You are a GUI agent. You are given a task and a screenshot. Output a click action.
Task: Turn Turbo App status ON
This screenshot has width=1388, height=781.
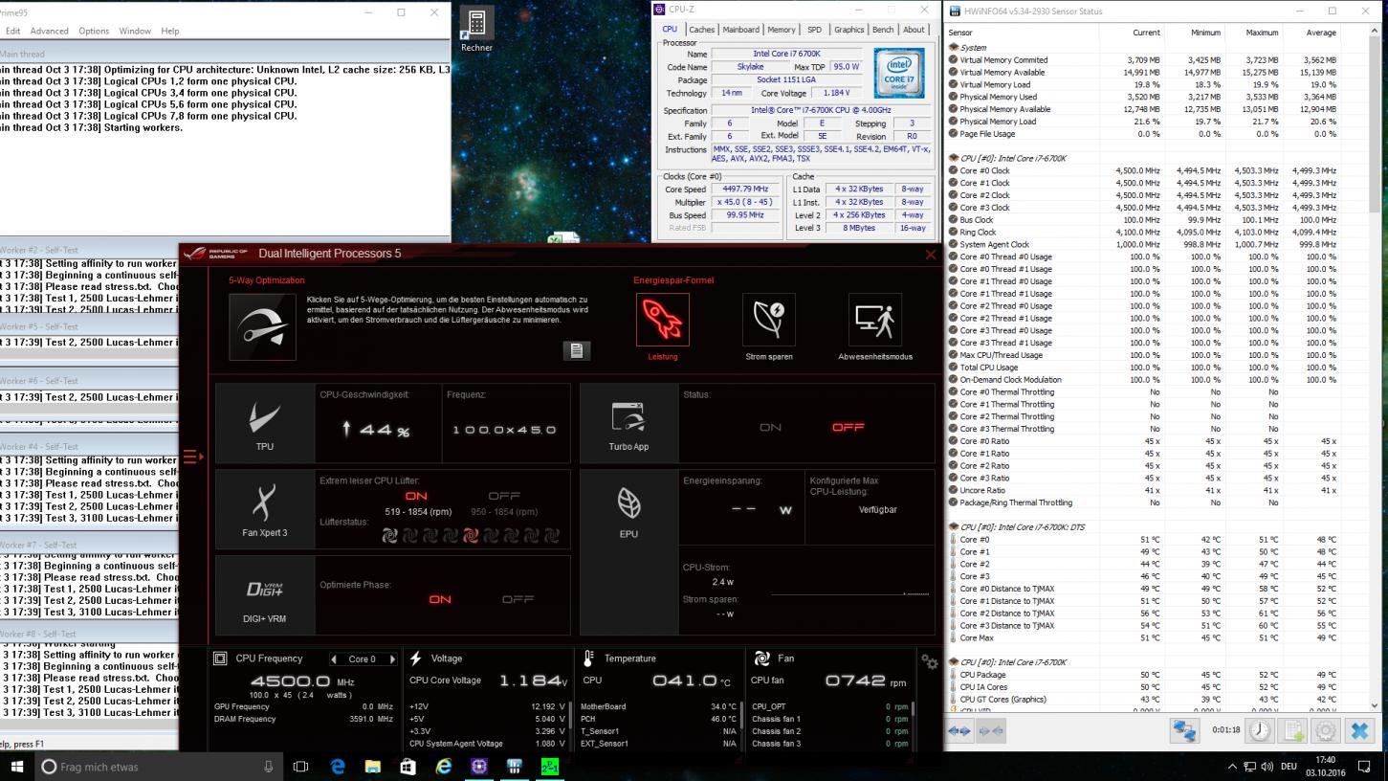pyautogui.click(x=770, y=428)
